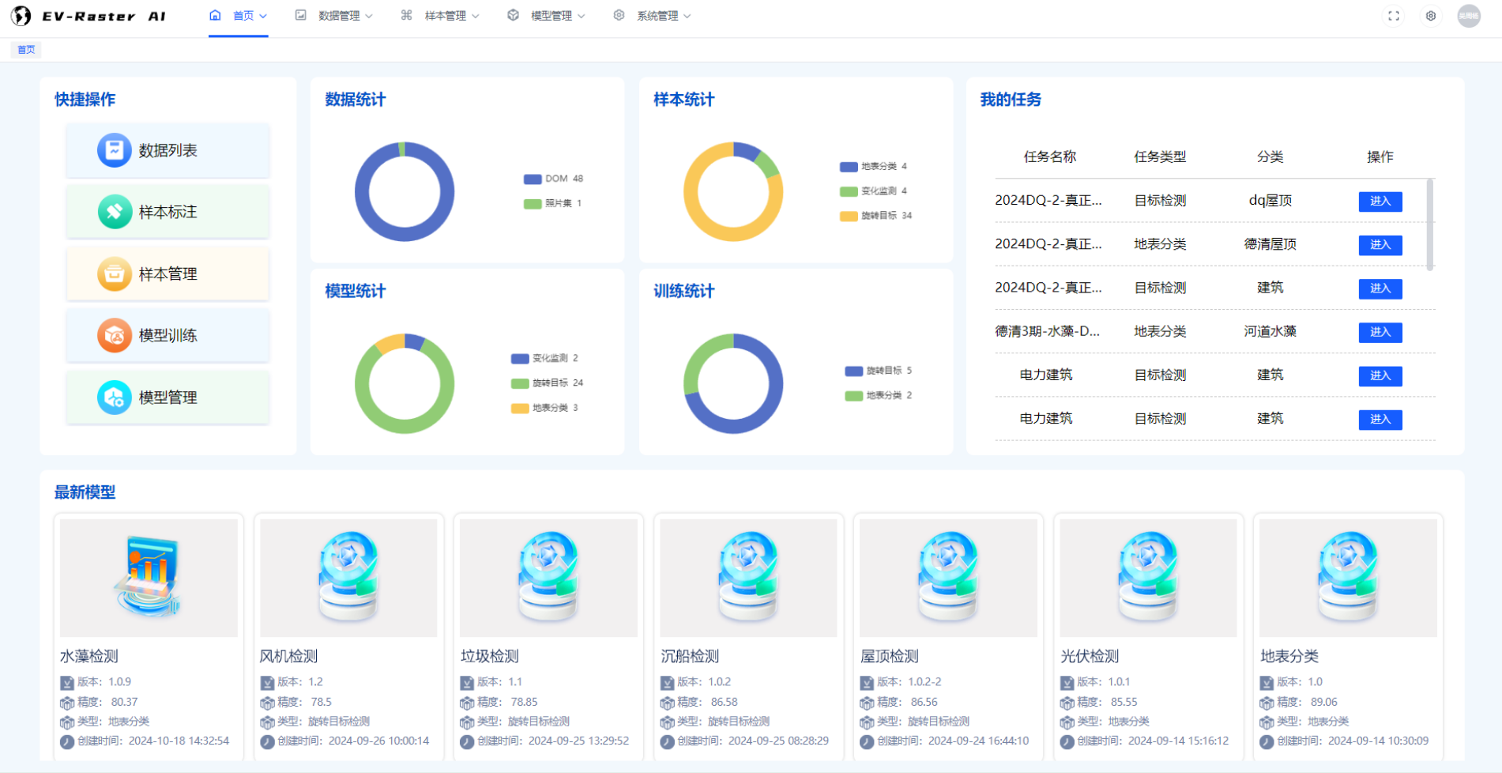Click the creation-time clock icon on 光伏检测 card
The height and width of the screenshot is (773, 1502).
click(1067, 741)
